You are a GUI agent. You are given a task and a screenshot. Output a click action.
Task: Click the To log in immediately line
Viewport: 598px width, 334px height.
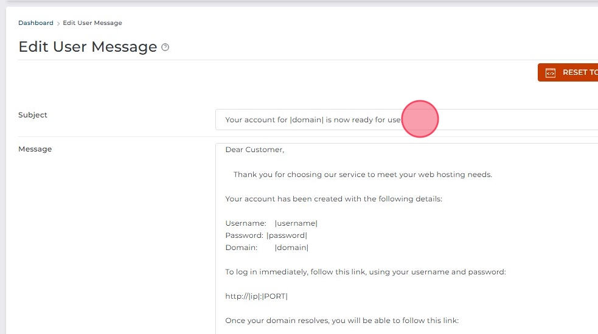pyautogui.click(x=365, y=272)
